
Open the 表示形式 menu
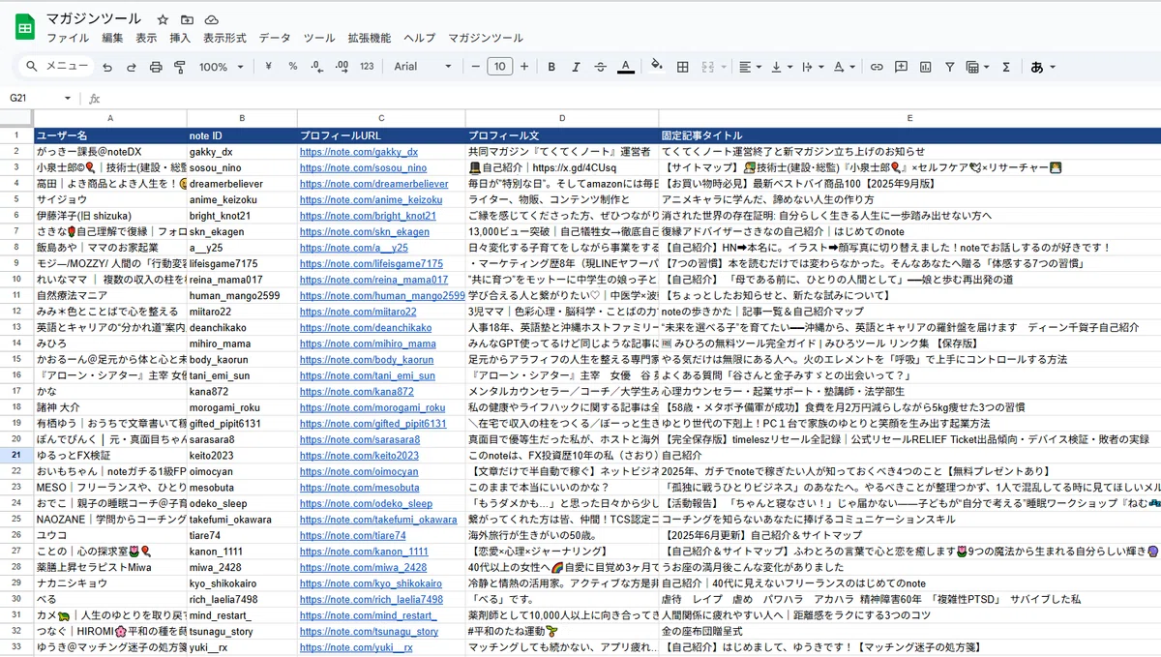[224, 38]
